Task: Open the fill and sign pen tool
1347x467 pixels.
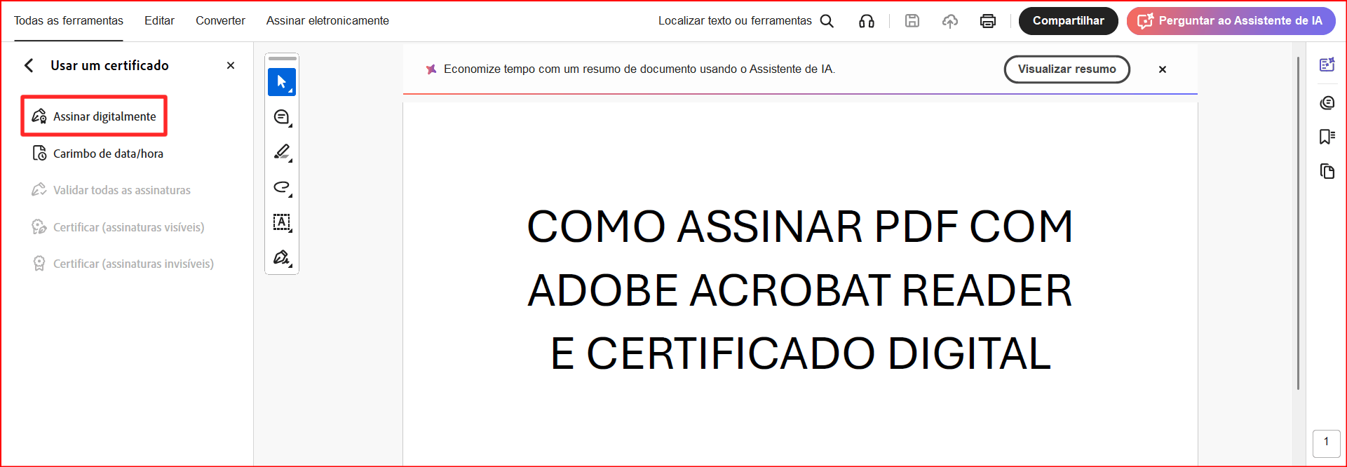Action: [x=282, y=257]
